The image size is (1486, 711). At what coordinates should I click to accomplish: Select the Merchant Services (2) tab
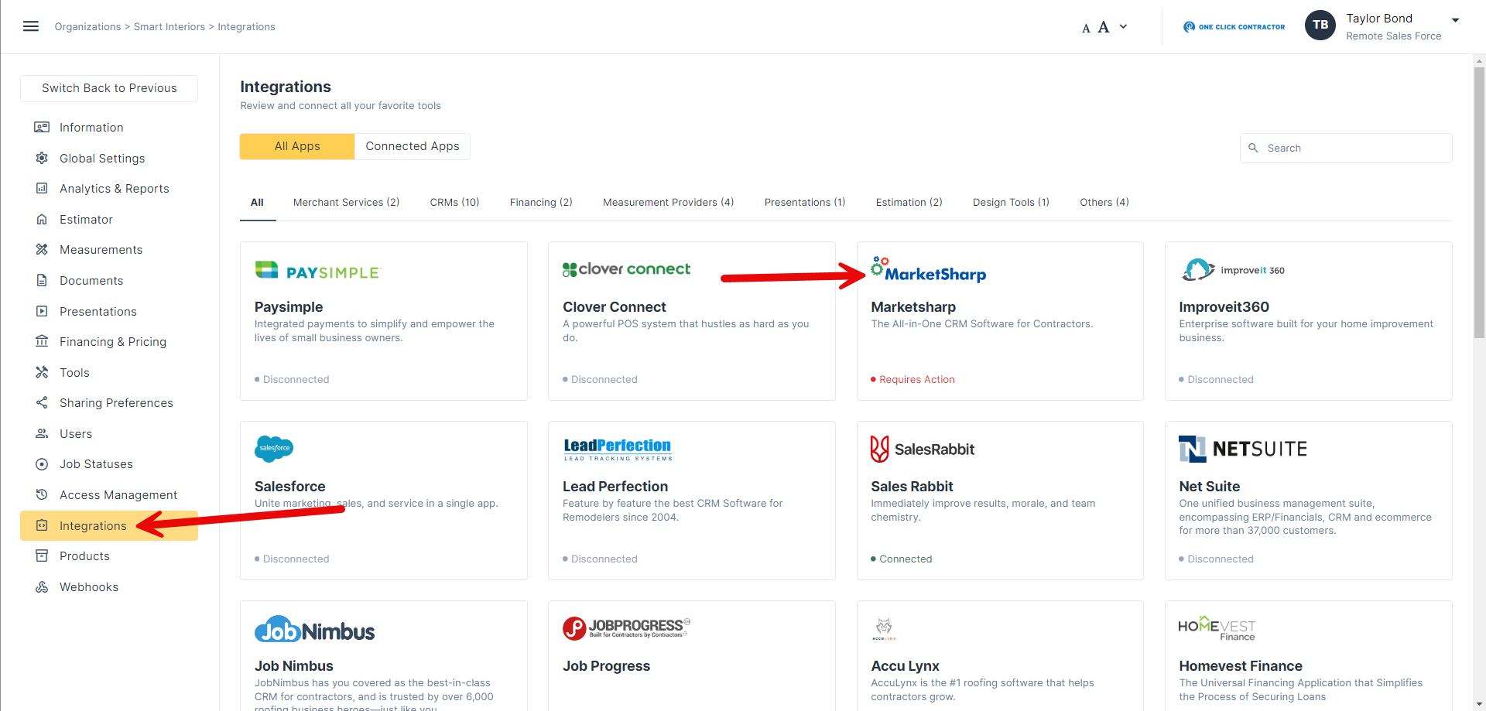click(x=346, y=202)
